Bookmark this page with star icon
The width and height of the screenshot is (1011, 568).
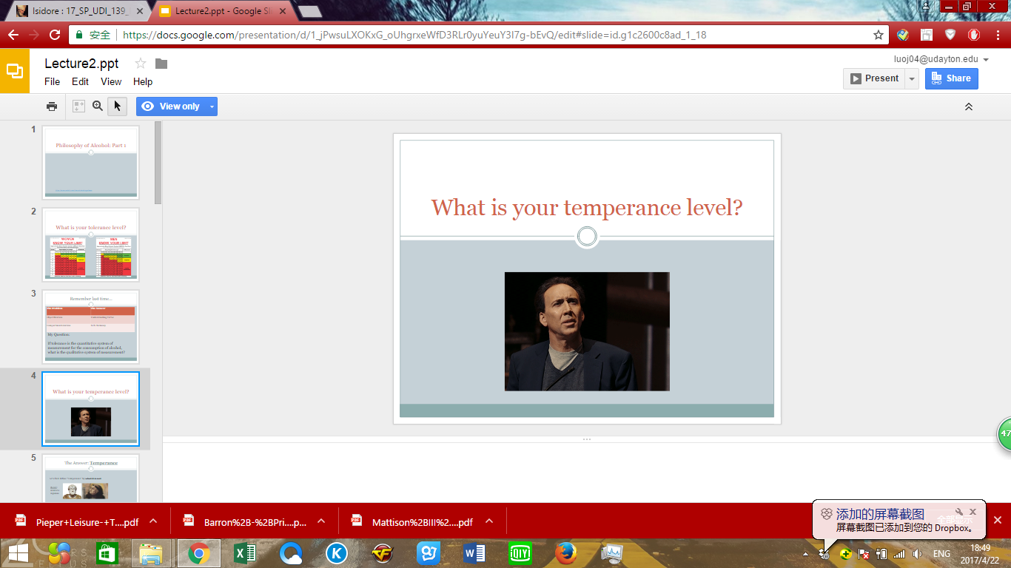[879, 35]
